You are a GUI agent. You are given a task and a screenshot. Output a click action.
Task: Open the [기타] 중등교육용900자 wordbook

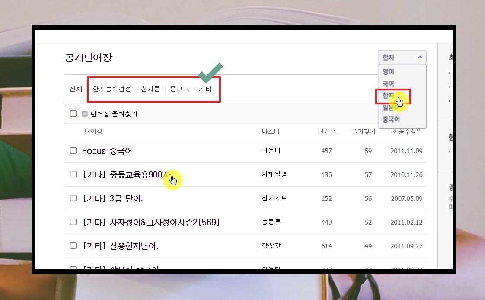[127, 175]
